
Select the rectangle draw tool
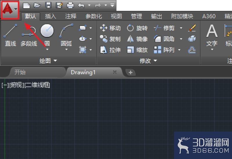coord(83,28)
